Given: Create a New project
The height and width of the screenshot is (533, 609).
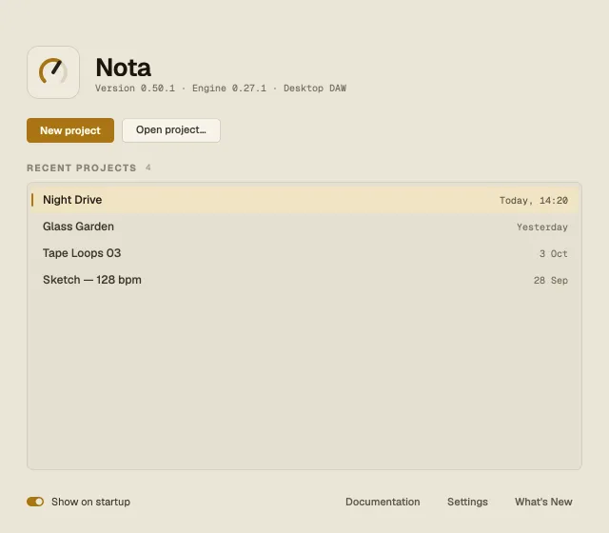Looking at the screenshot, I should (x=70, y=130).
